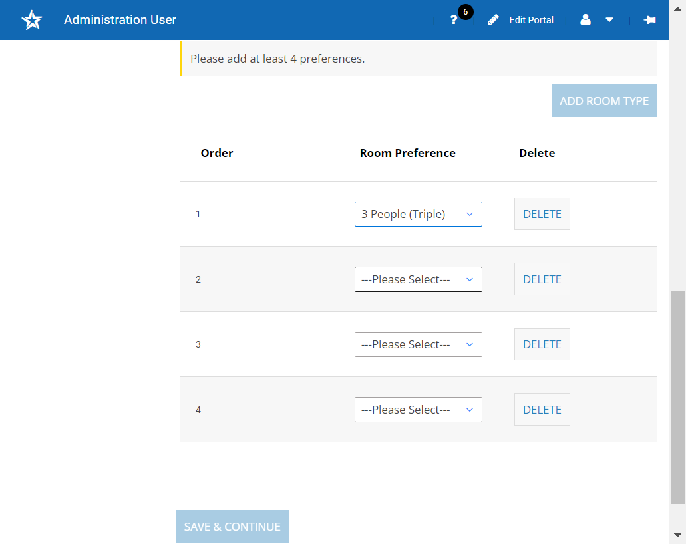The height and width of the screenshot is (544, 686).
Task: Delete the order 2 room preference
Action: [542, 279]
